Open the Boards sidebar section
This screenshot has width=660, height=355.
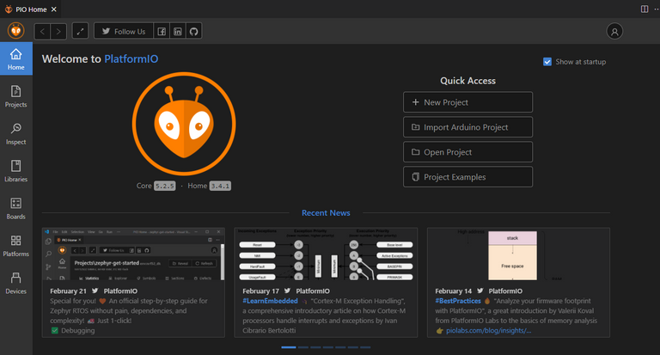[16, 209]
